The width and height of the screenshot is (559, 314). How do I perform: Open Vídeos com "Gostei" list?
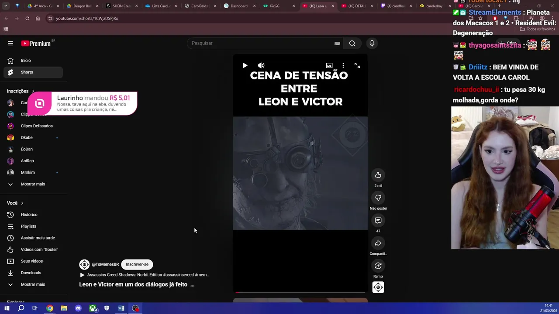coord(33,249)
